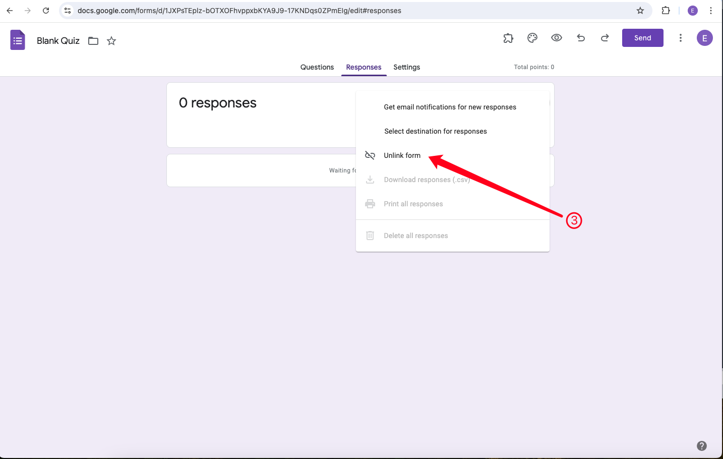
Task: Open the Google Forms home icon
Action: point(18,39)
